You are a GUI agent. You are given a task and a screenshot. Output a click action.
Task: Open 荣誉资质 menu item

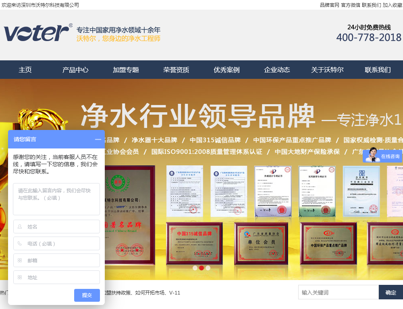177,70
